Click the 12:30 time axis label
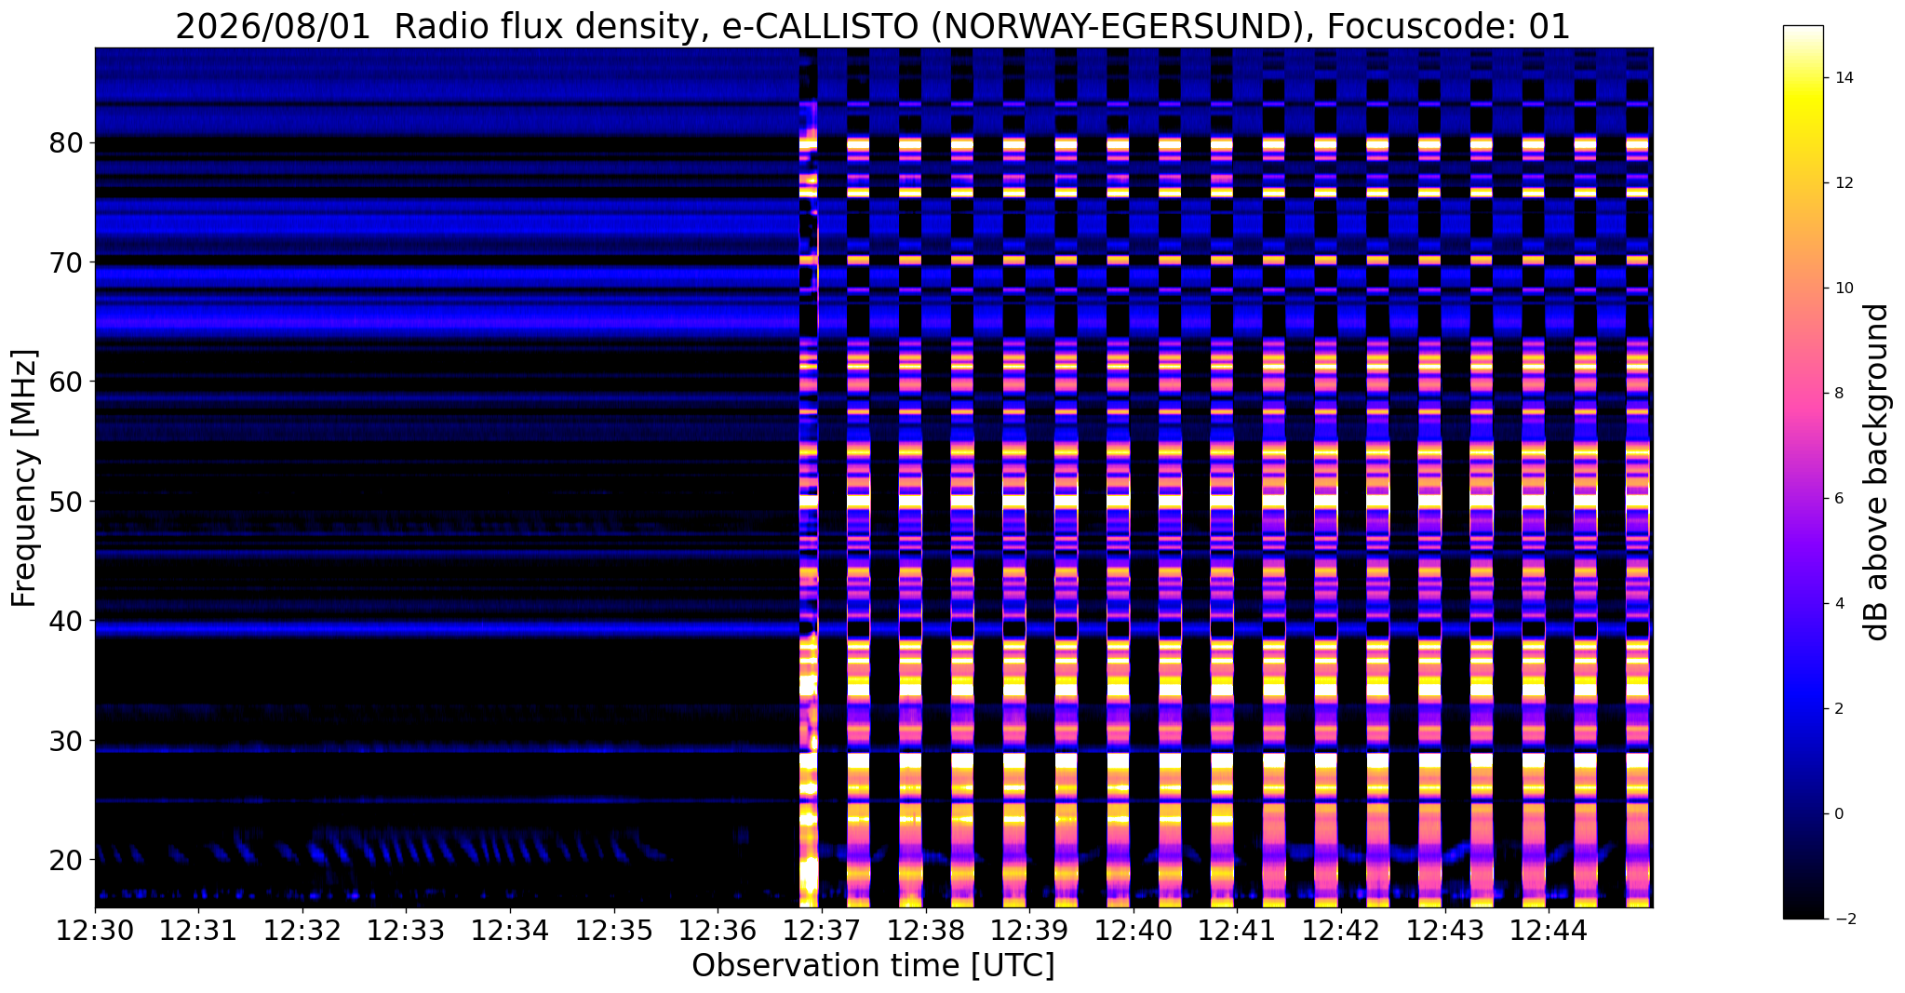This screenshot has width=1905, height=993. click(94, 929)
